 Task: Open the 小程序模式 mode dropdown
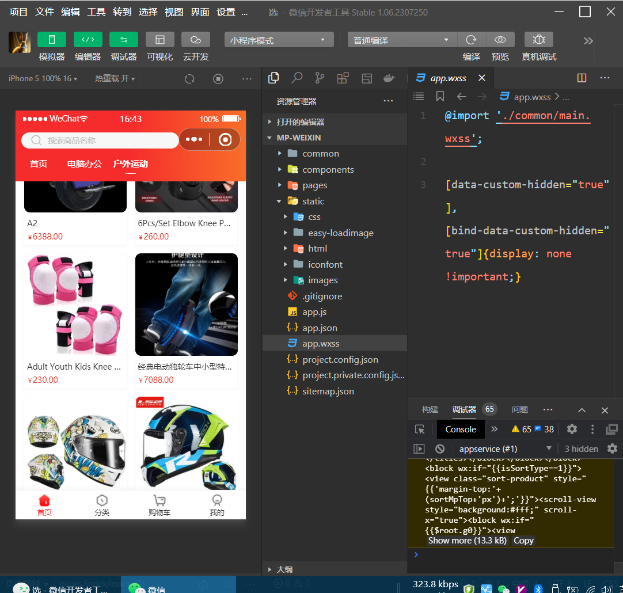point(279,40)
